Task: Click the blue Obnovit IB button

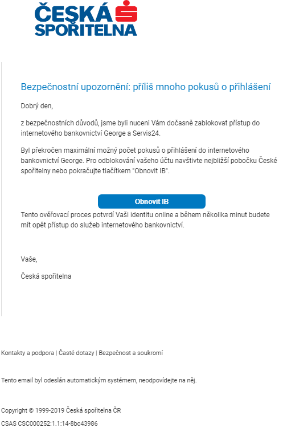Action: [x=151, y=201]
